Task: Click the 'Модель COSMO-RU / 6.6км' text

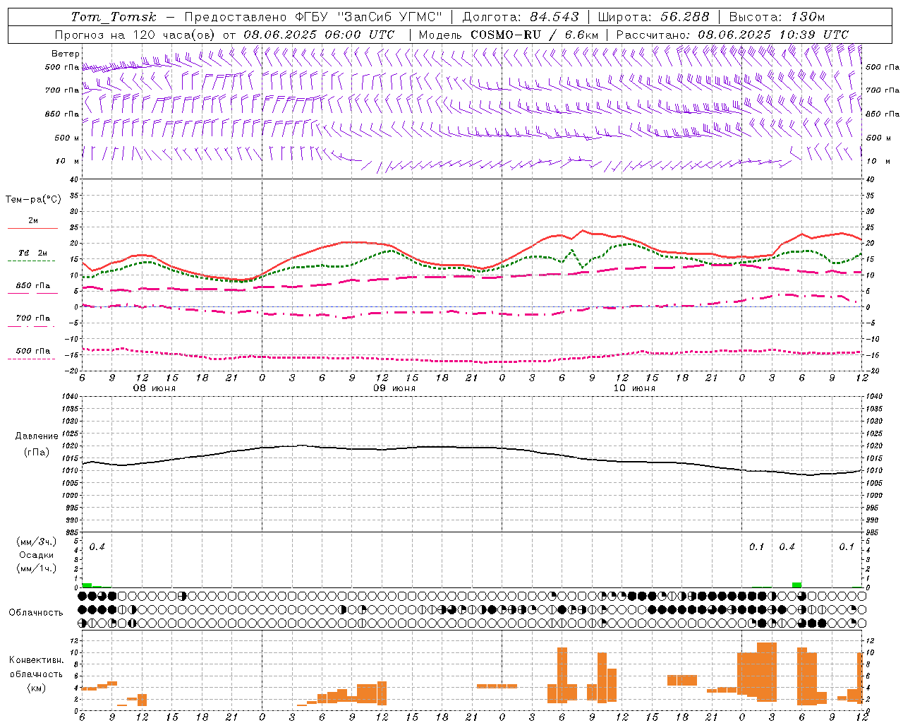Action: click(x=509, y=35)
